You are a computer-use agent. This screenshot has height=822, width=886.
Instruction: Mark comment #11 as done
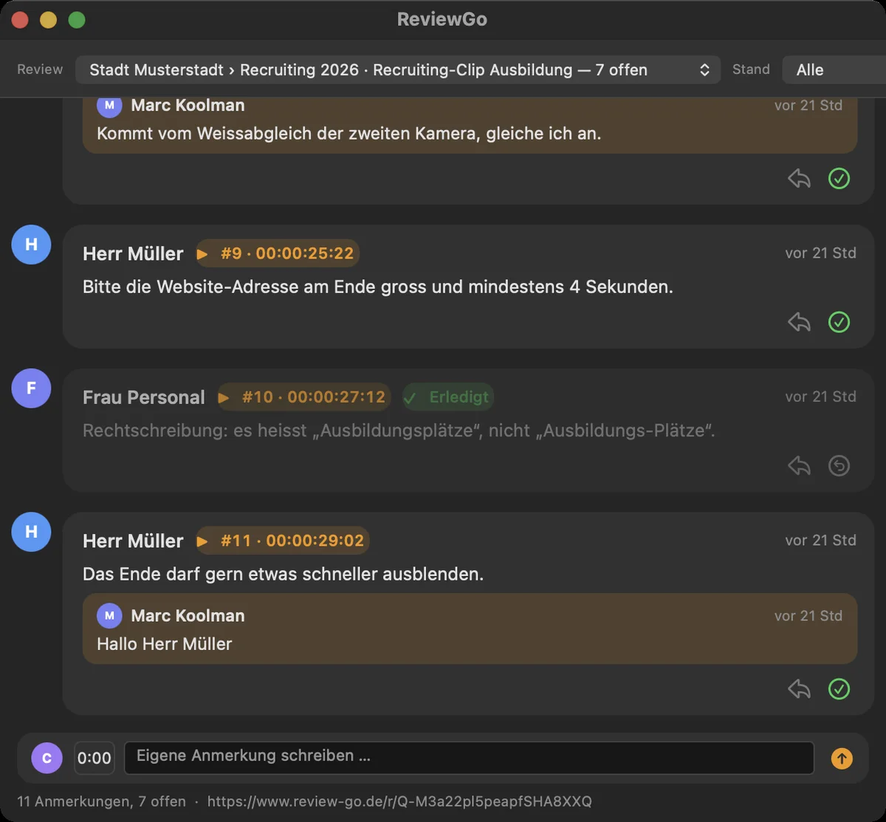point(839,689)
